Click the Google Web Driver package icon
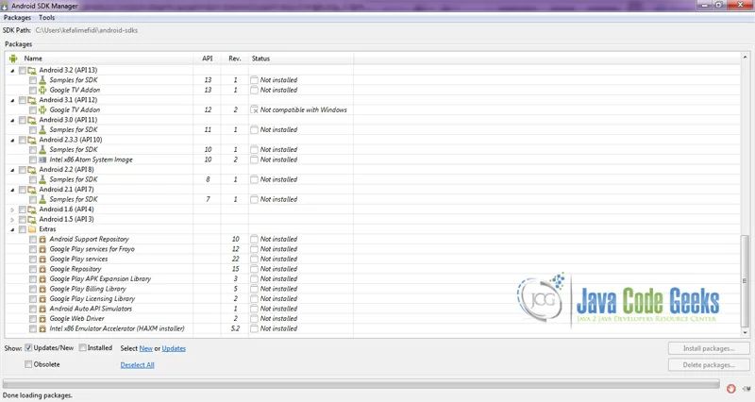755x402 pixels. [42, 319]
